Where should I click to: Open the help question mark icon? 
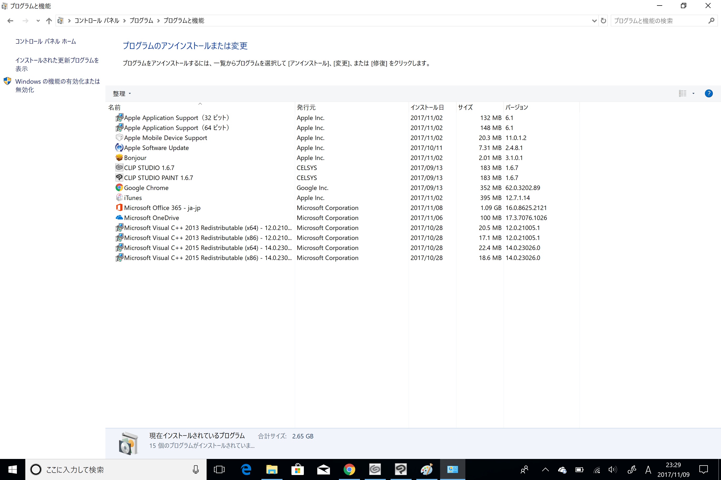click(x=709, y=93)
